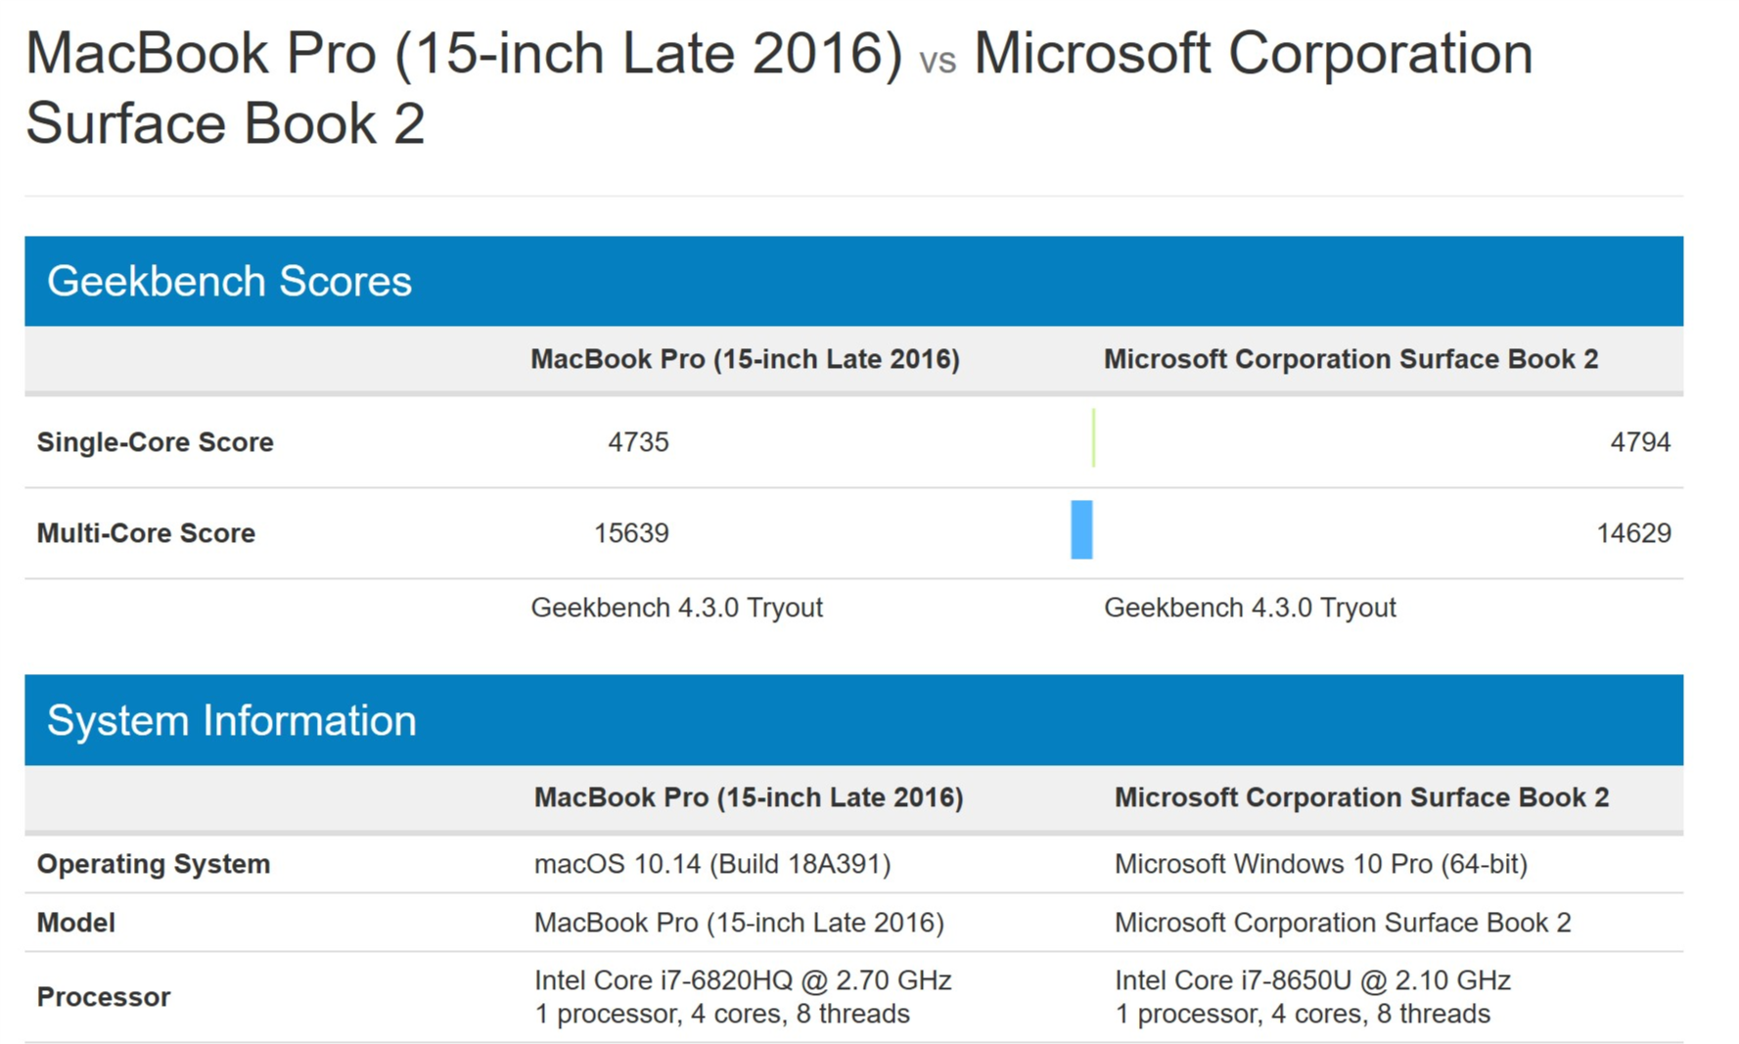Viewport: 1739px width, 1044px height.
Task: Click Surface Book 2 column header in Geekbench Scores
Action: [x=1350, y=359]
